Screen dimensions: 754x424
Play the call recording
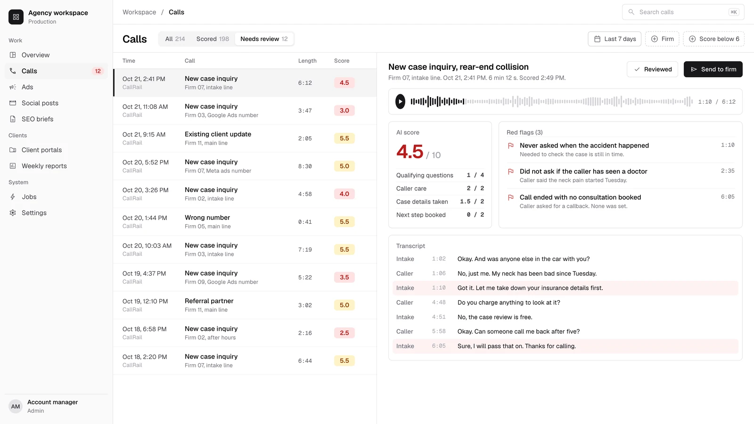pos(400,101)
